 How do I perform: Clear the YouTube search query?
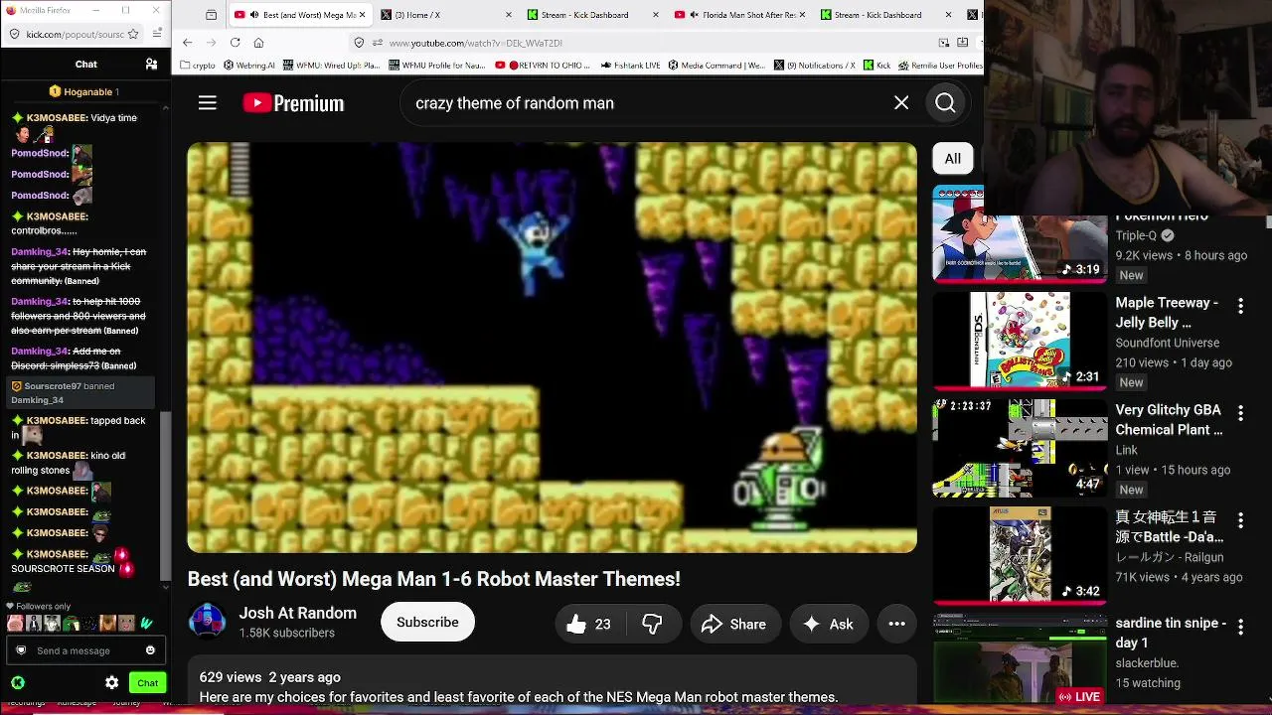click(x=901, y=102)
